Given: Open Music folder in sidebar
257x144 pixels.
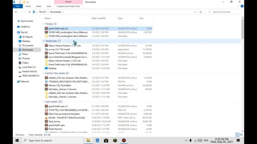Looking at the screenshot, I should point(25,54).
